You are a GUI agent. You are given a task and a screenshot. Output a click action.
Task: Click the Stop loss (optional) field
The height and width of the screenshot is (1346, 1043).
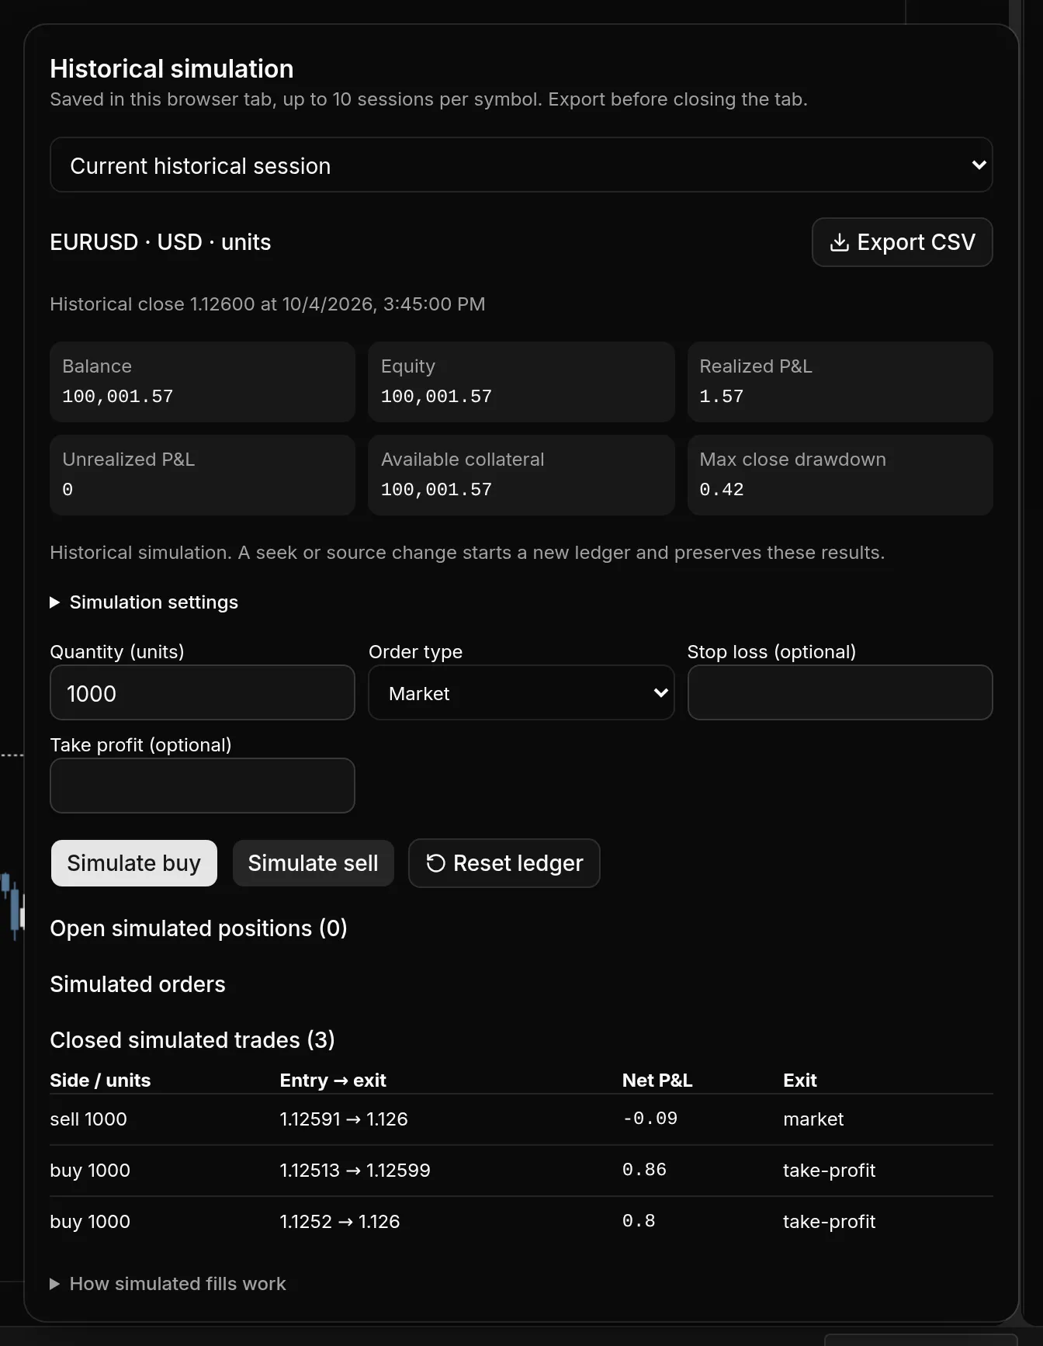point(840,692)
